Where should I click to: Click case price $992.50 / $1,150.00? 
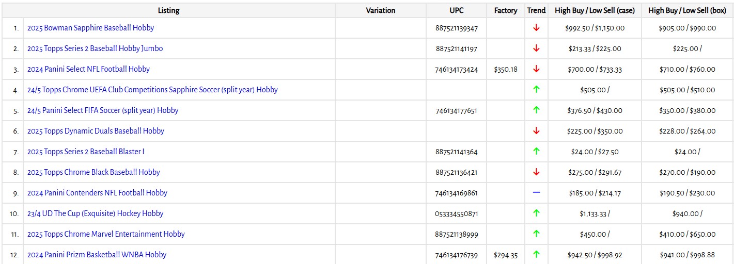click(x=595, y=28)
